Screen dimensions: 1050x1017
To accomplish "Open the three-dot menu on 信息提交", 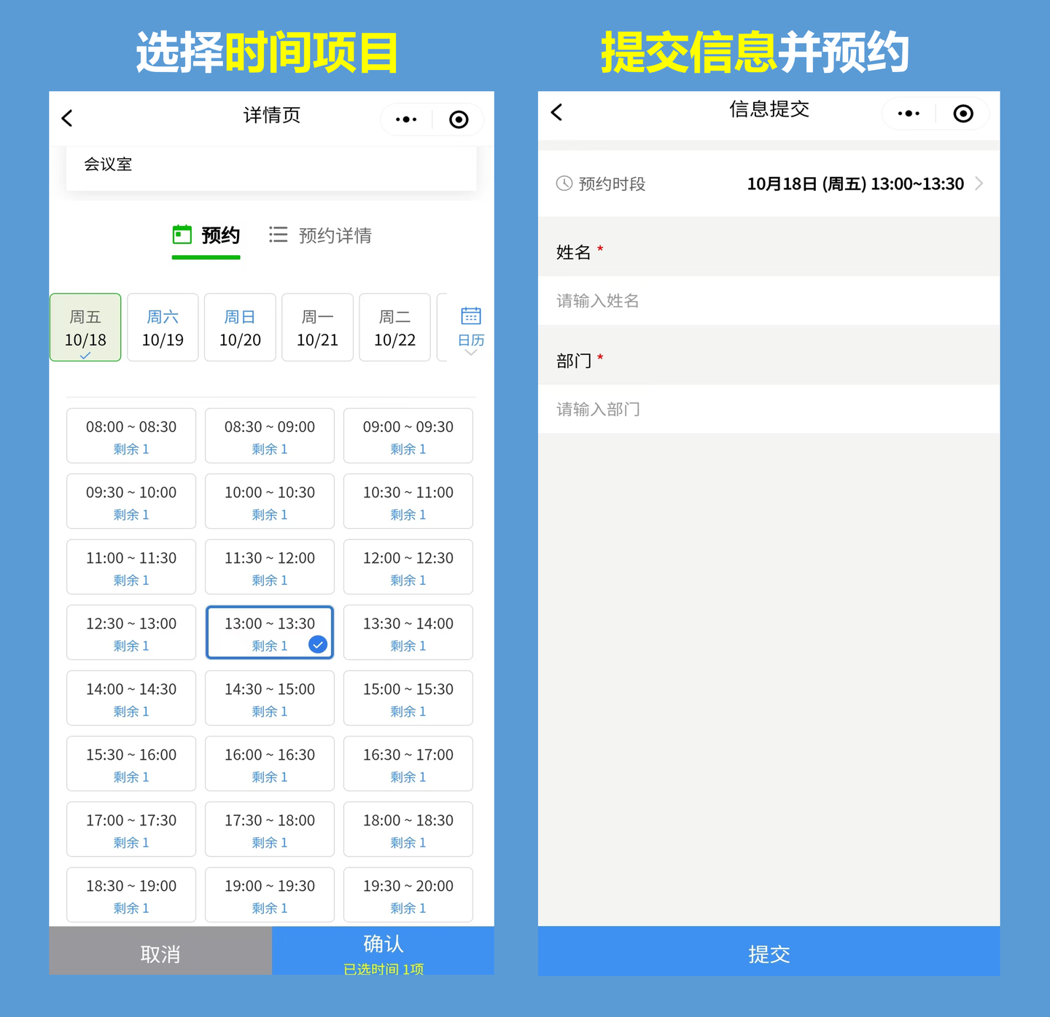I will click(909, 114).
